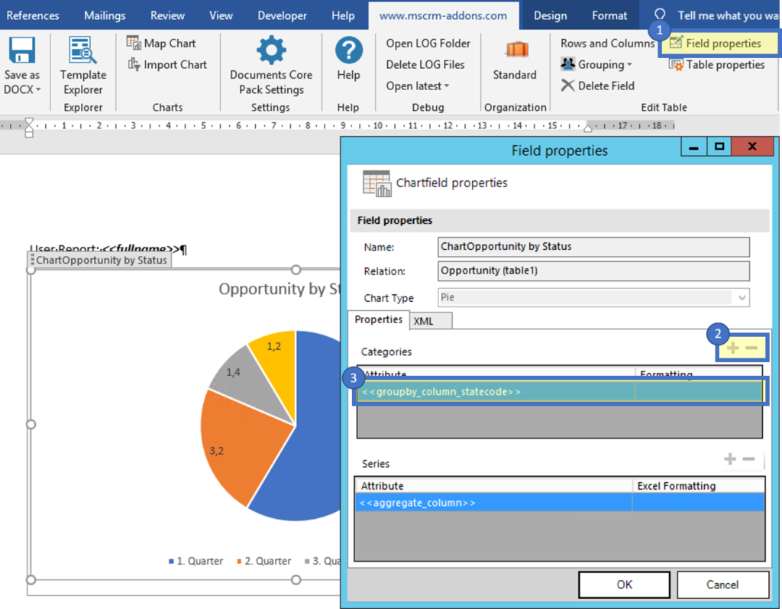Open the Developer ribbon tab

[281, 15]
